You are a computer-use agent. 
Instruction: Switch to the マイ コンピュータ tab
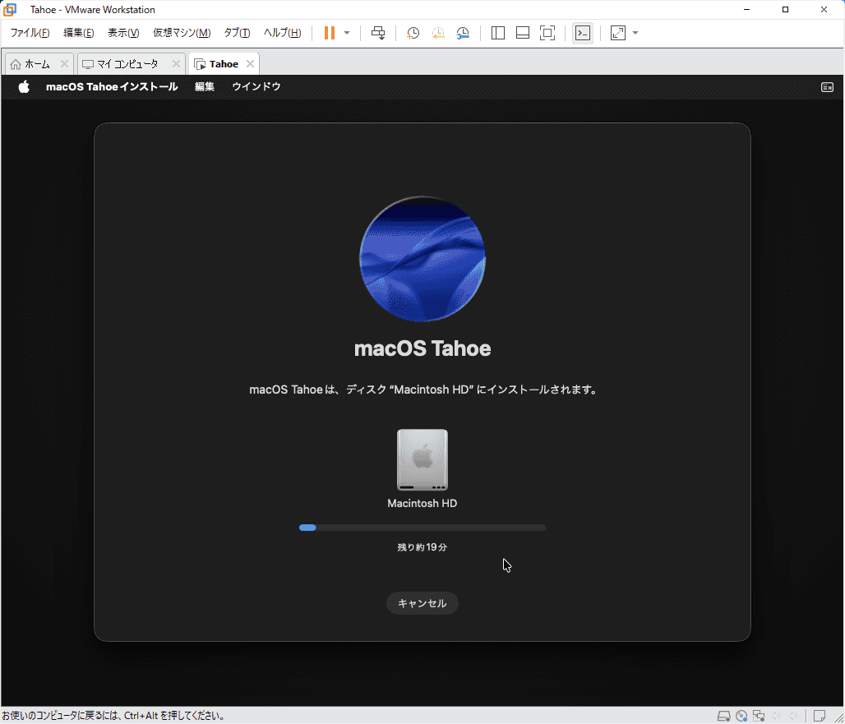(127, 64)
